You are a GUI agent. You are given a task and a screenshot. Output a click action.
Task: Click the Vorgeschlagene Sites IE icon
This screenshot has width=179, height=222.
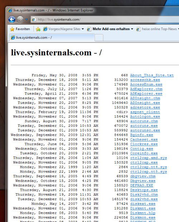[x=45, y=29]
